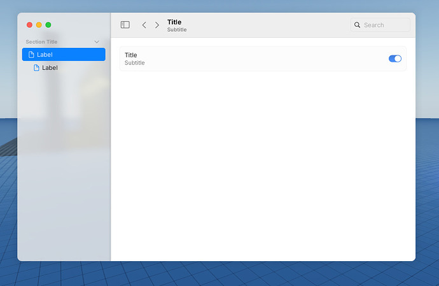Click the Subtitle text in the toolbar
This screenshot has height=286, width=439.
tap(177, 29)
